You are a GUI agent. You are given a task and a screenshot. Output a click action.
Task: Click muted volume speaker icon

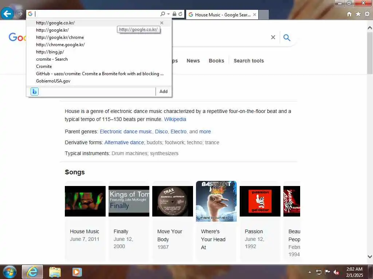(x=336, y=272)
